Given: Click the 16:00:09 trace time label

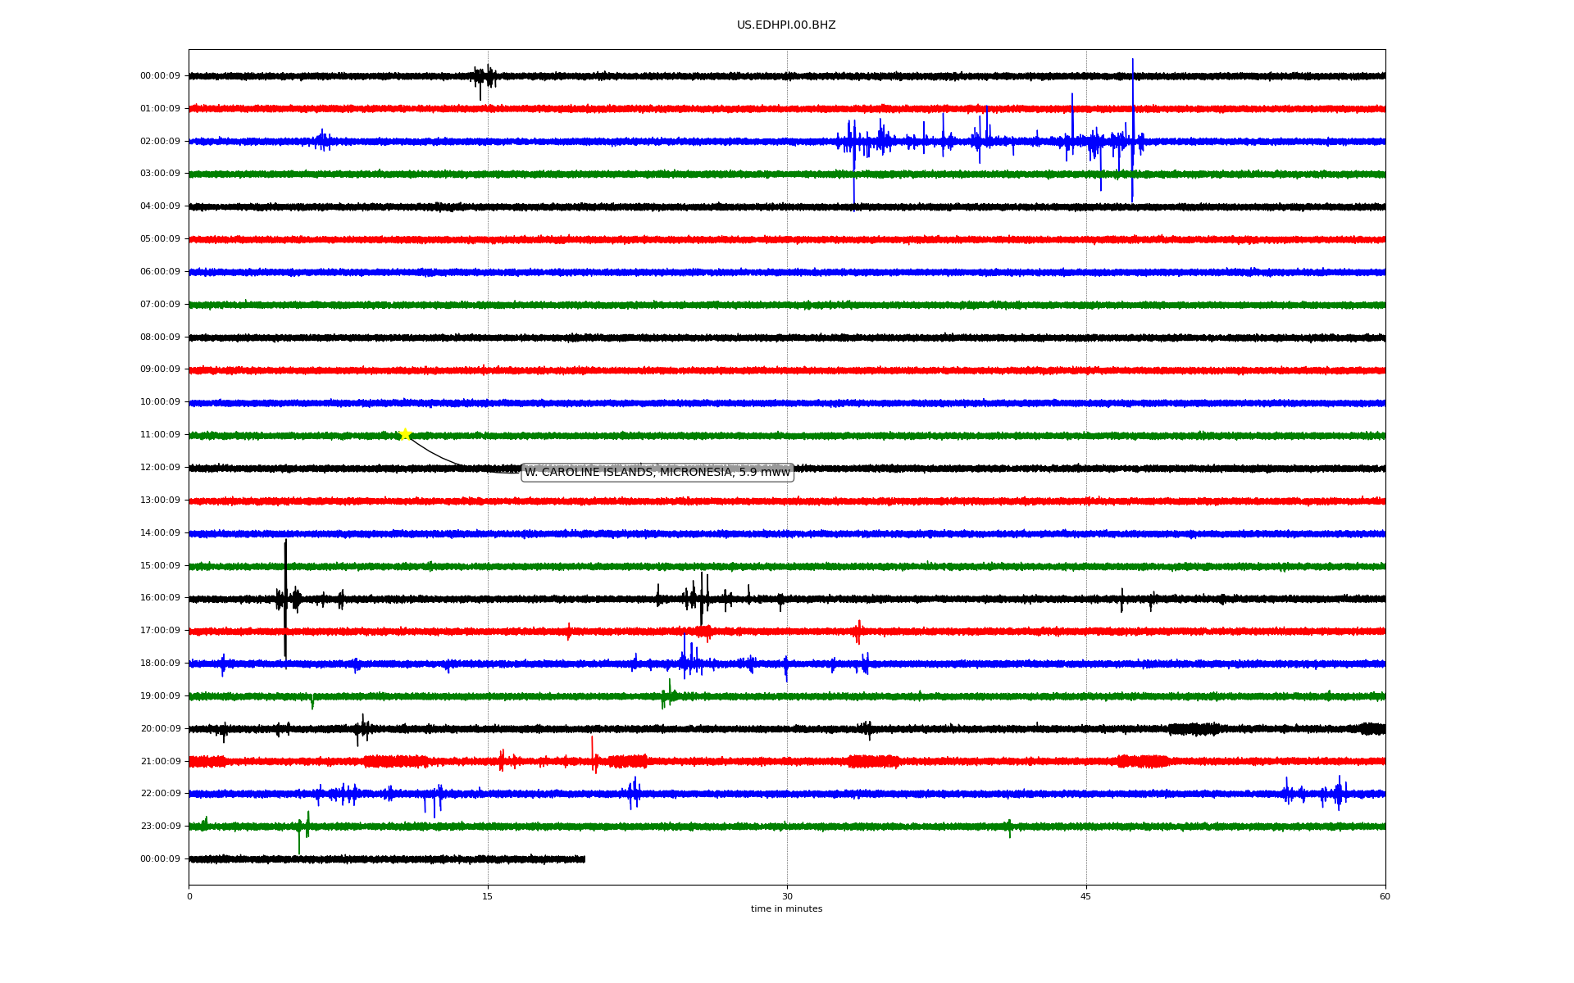Looking at the screenshot, I should [x=160, y=598].
